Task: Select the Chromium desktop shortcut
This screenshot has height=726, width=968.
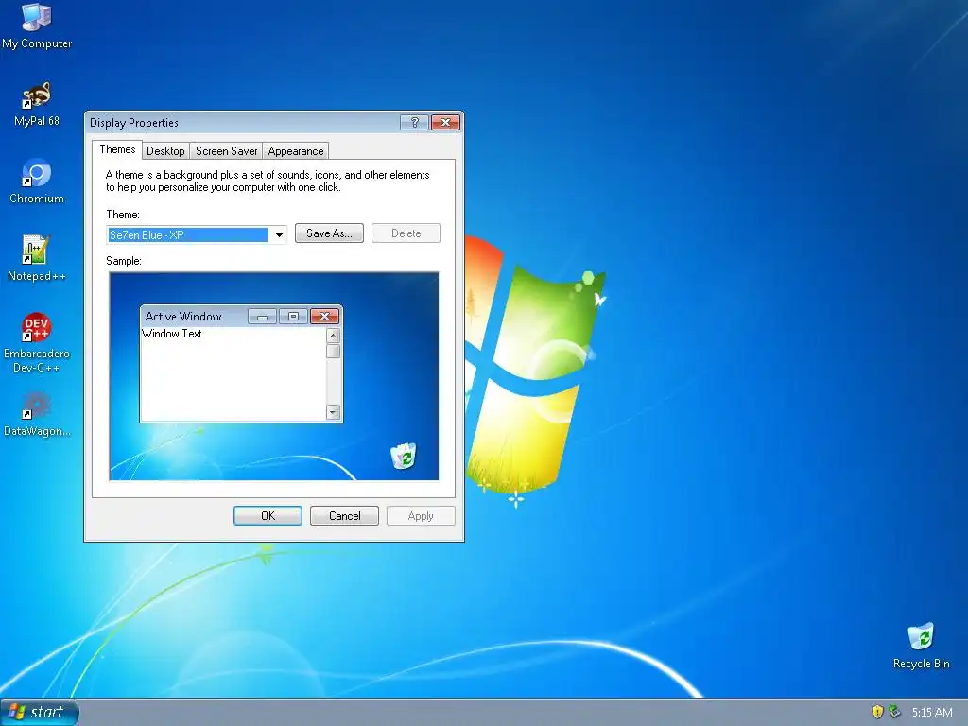Action: pos(37,181)
